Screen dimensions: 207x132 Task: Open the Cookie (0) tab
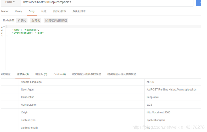click(59, 74)
